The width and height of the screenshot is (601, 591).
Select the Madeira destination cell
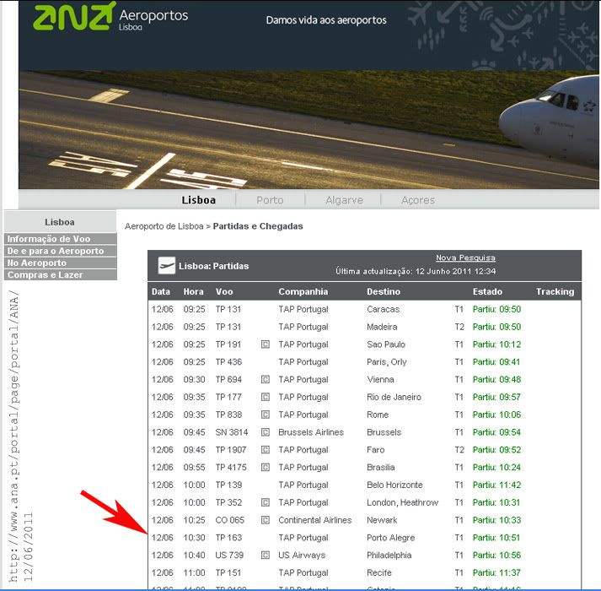tap(382, 327)
